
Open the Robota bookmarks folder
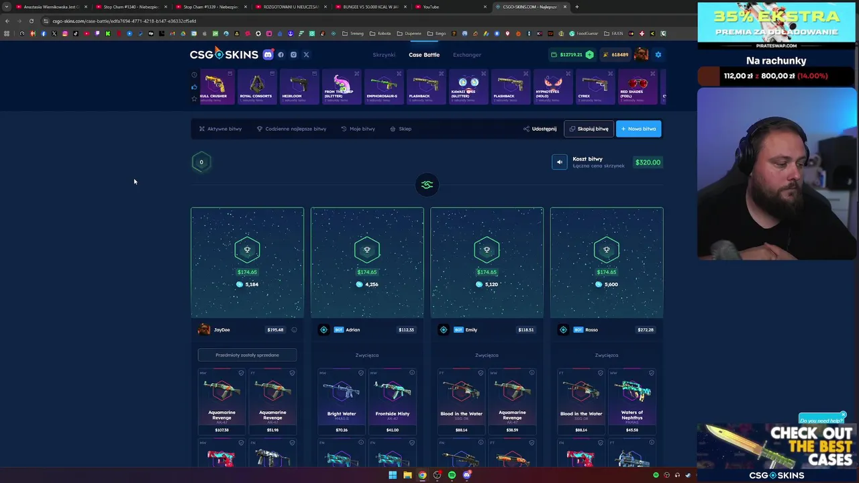[x=381, y=34]
